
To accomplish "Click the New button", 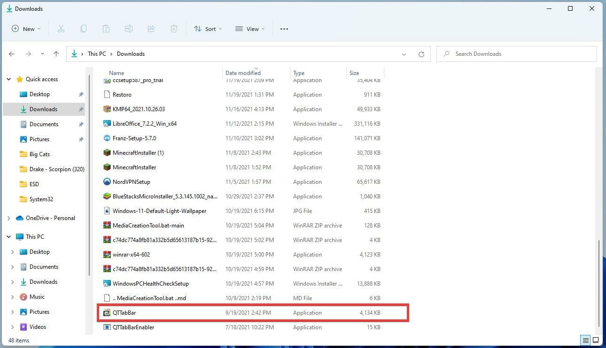I will point(25,29).
